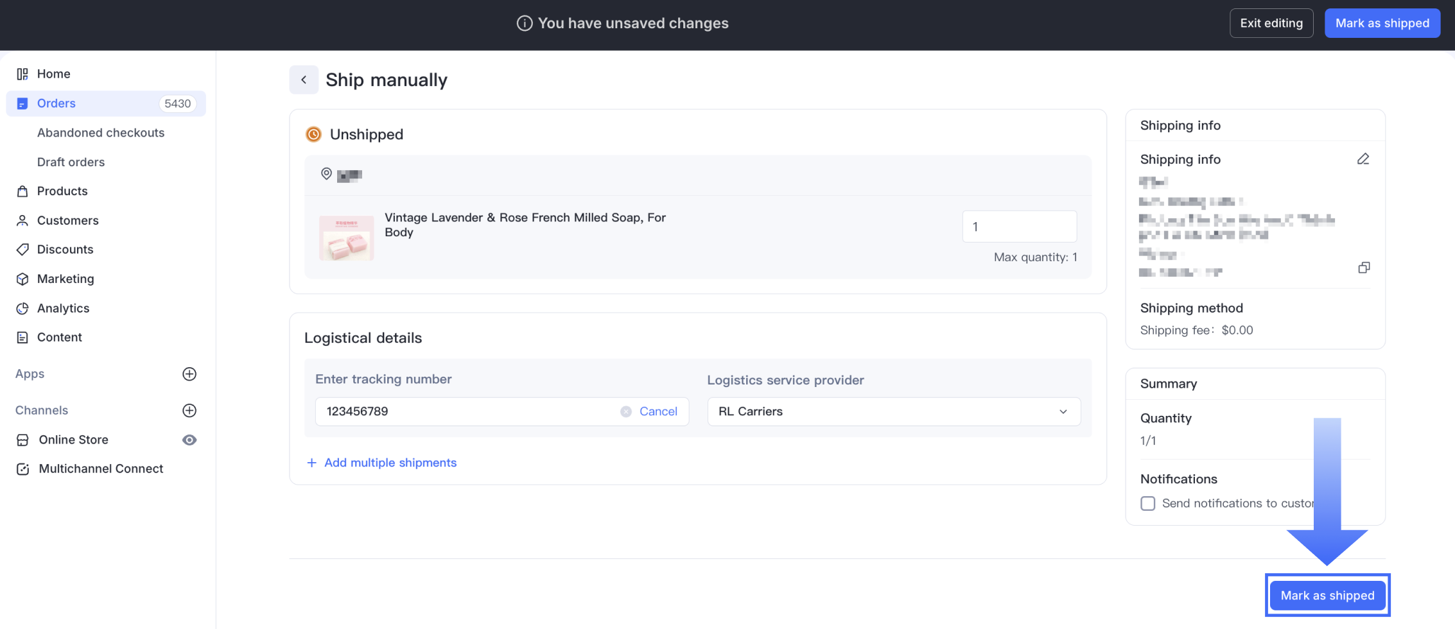This screenshot has width=1455, height=629.
Task: Click the Discounts tag icon
Action: pos(22,250)
